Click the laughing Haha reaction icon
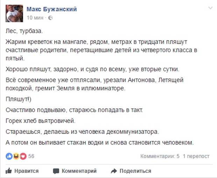This screenshot has width=217, height=178. (16, 156)
